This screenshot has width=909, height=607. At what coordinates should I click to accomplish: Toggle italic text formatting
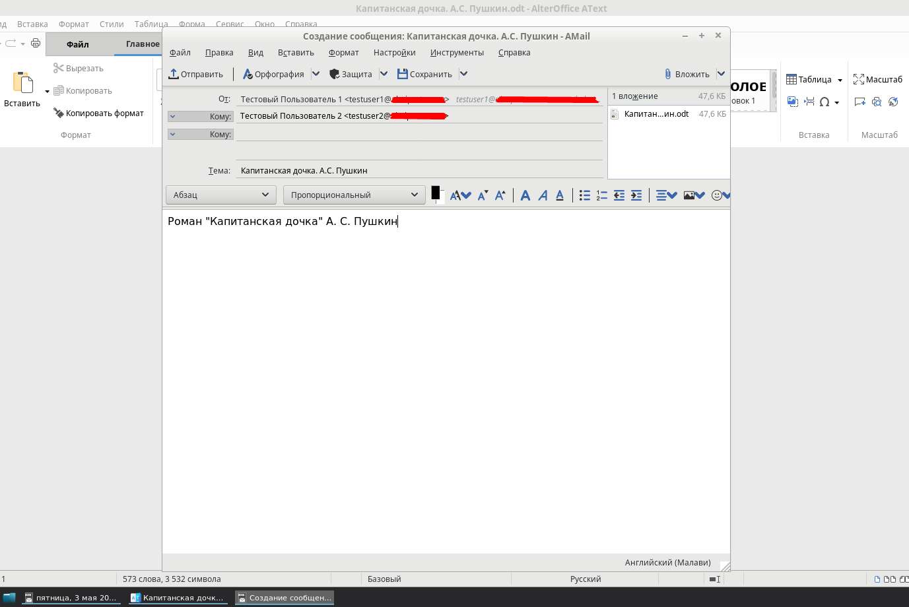coord(543,195)
